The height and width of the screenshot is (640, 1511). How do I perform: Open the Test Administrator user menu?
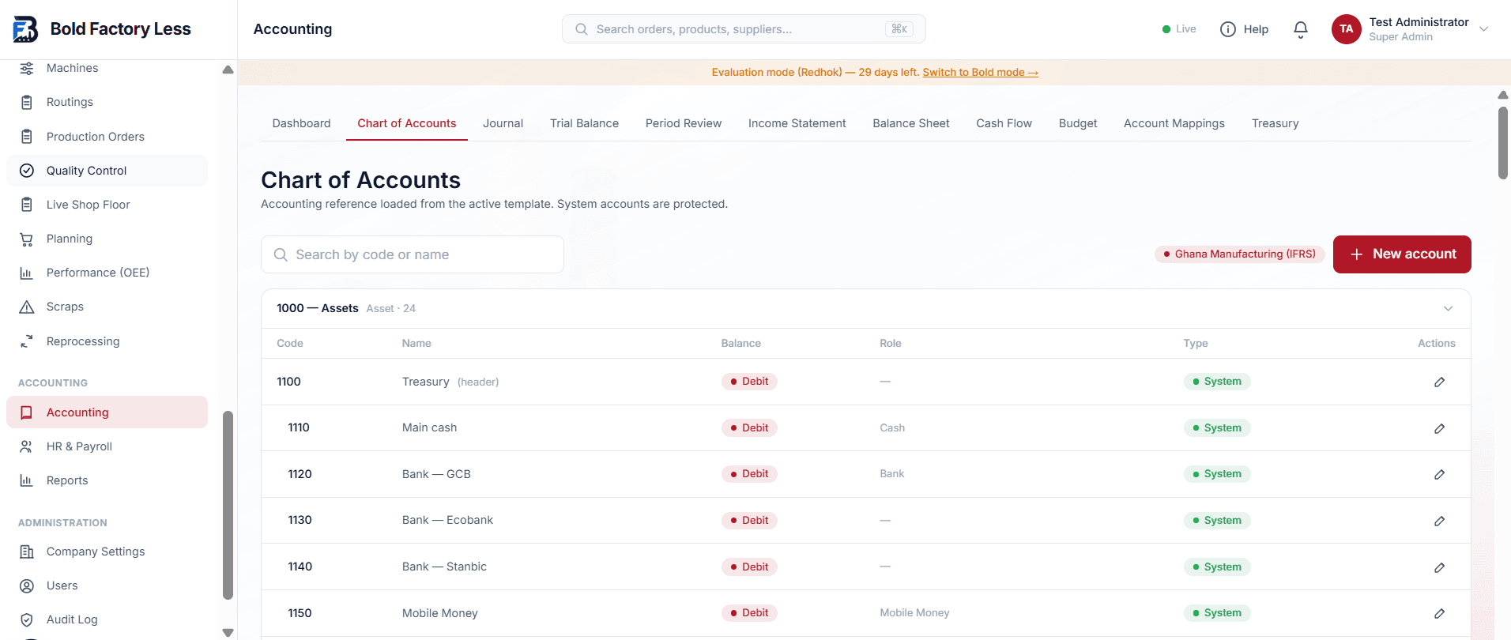[1411, 29]
